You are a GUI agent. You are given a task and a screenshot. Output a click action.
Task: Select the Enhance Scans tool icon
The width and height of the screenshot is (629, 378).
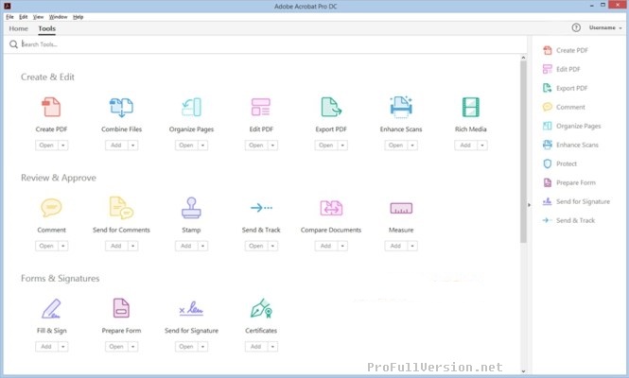(401, 107)
